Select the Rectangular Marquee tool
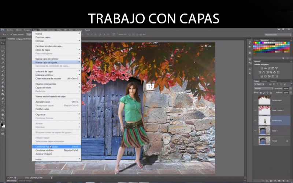This screenshot has height=183, width=293. 3,47
